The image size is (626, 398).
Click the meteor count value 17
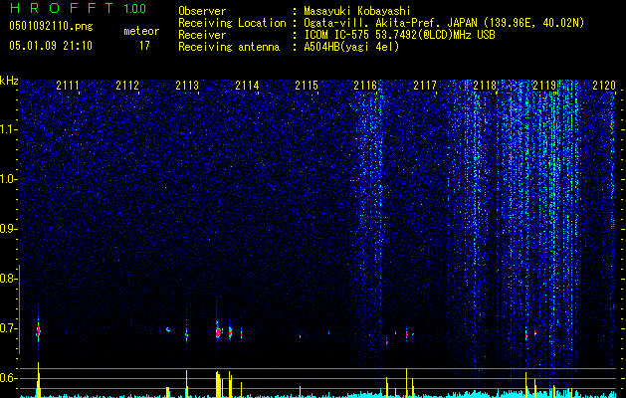(x=144, y=46)
